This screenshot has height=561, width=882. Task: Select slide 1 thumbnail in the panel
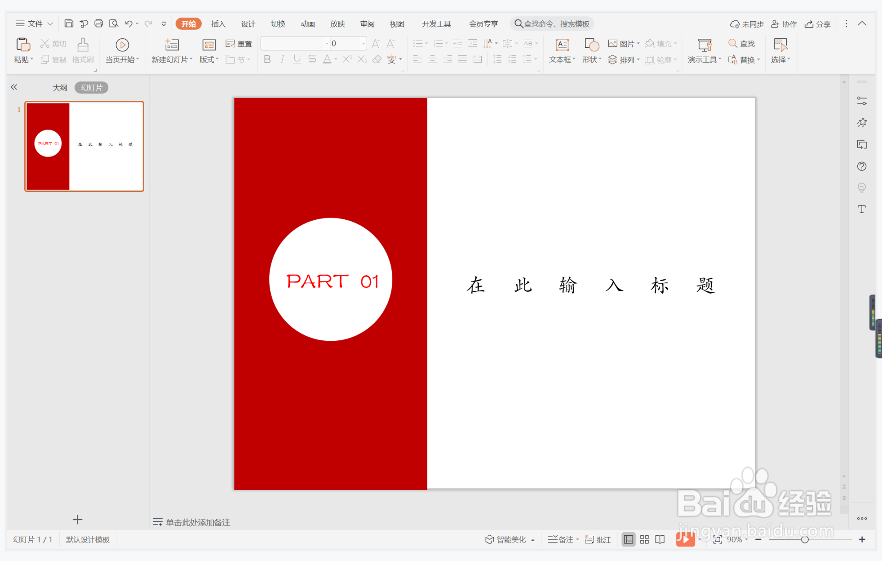[84, 146]
